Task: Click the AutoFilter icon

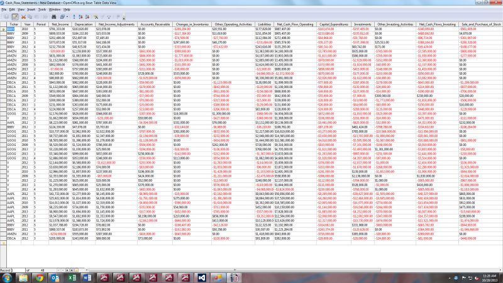Action: click(x=96, y=17)
